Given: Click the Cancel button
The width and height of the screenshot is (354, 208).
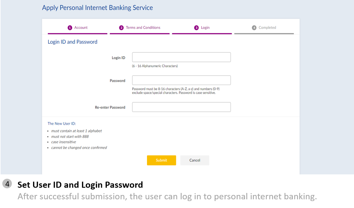Looking at the screenshot, I should tap(195, 160).
